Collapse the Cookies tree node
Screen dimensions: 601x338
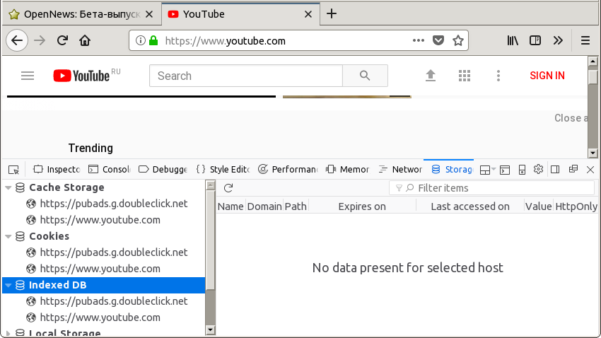tap(8, 236)
